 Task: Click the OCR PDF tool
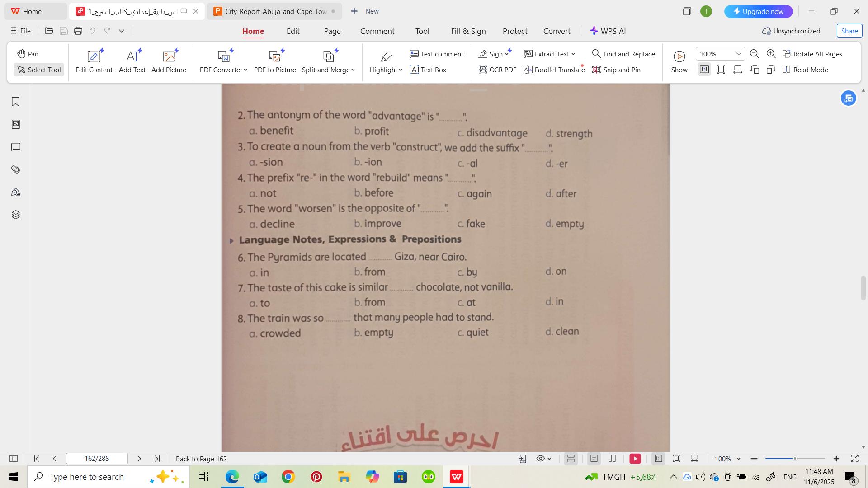point(497,70)
